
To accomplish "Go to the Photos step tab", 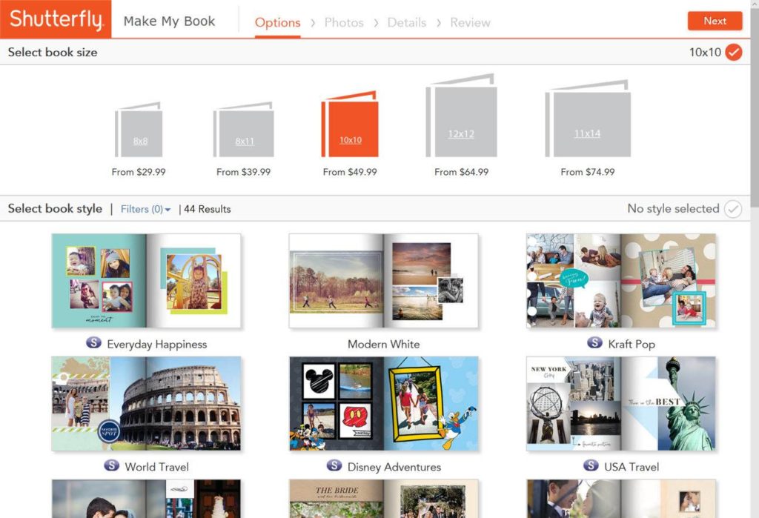I will (344, 22).
